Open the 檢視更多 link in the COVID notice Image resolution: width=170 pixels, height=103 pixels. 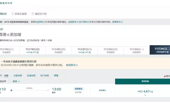pyautogui.click(x=73, y=22)
